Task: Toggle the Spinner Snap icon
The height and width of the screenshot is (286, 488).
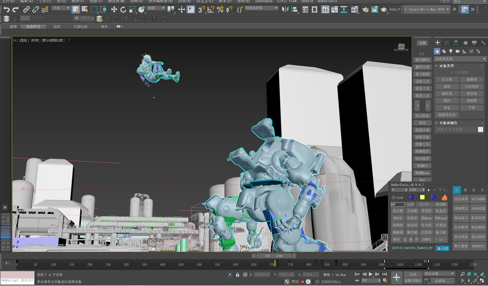Action: coord(229,10)
